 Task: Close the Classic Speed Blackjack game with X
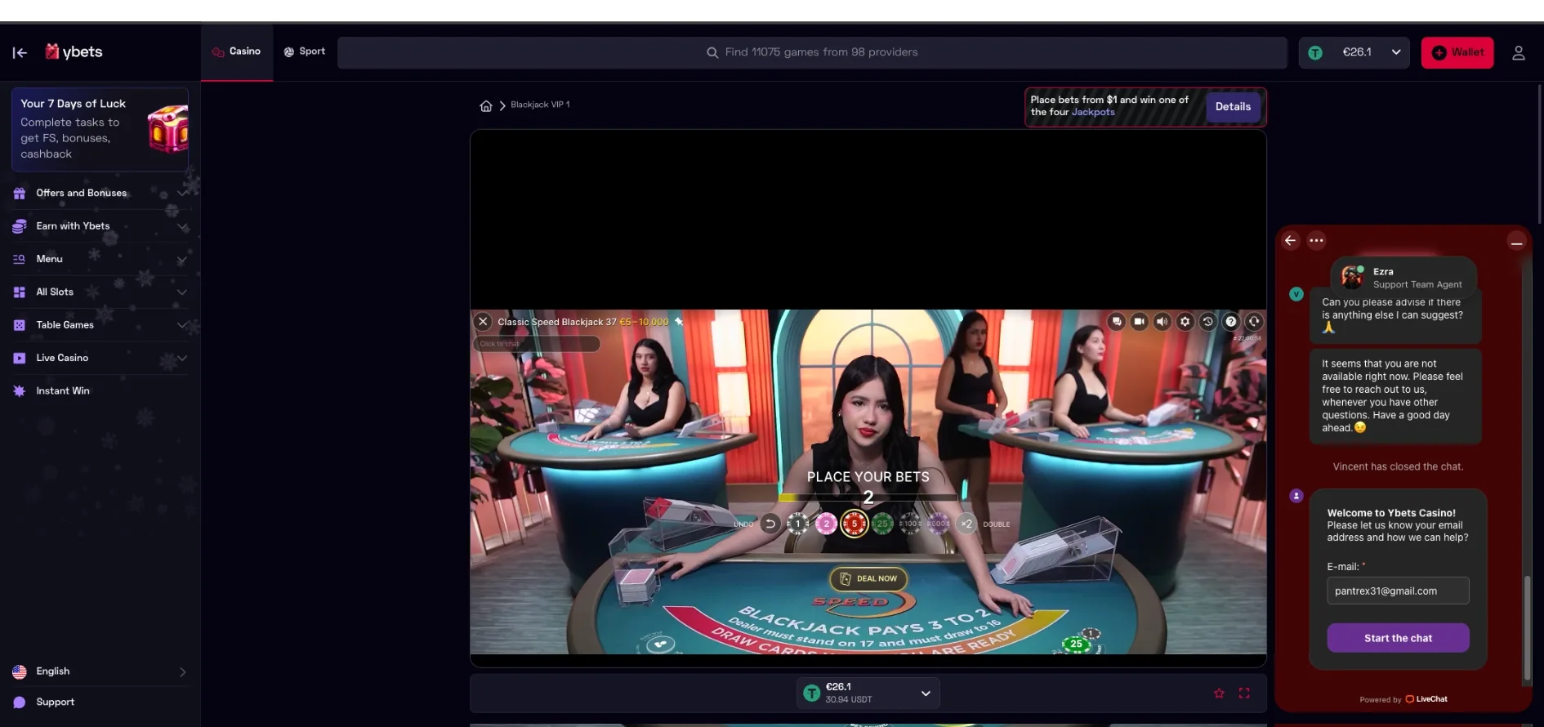click(483, 321)
